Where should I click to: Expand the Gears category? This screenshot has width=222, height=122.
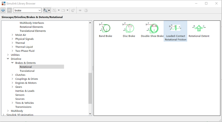pyautogui.click(x=12, y=87)
